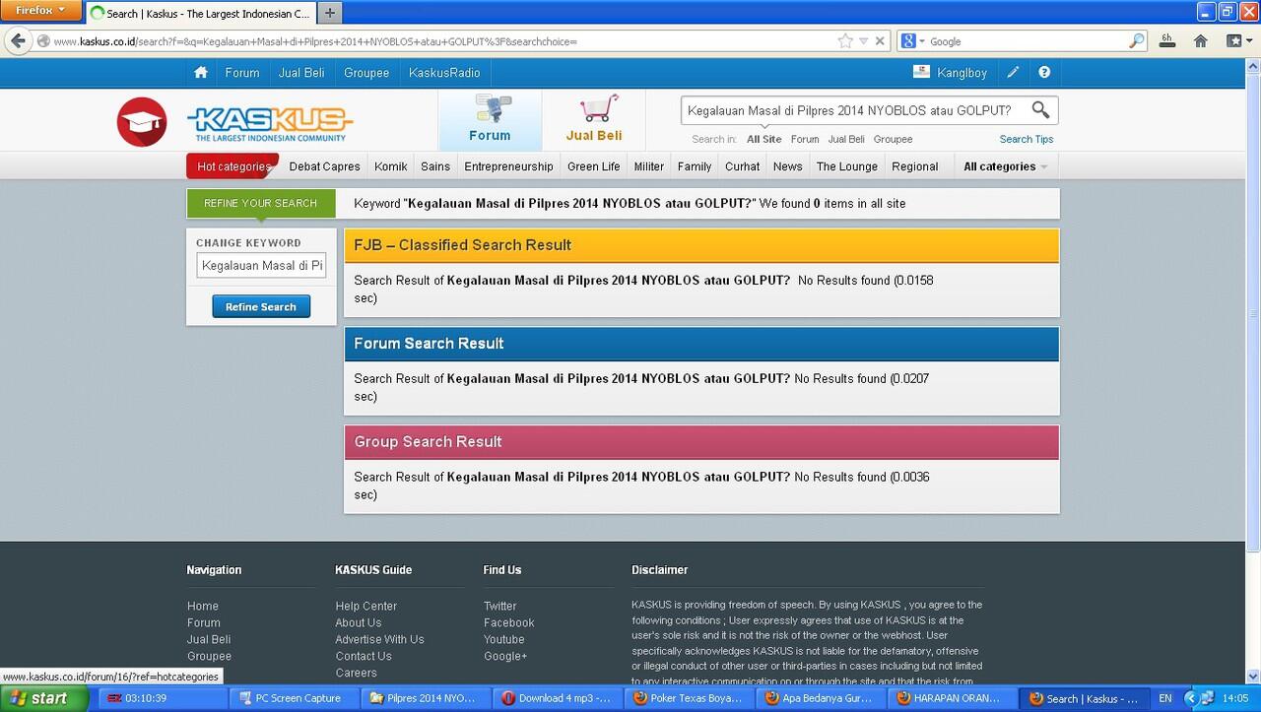Open Green Life category

(594, 166)
